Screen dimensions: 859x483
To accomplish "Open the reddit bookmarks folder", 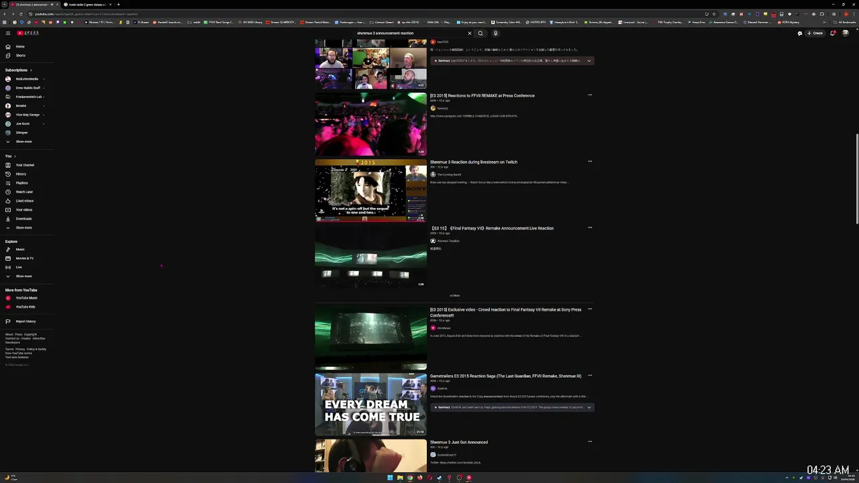I will (195, 22).
